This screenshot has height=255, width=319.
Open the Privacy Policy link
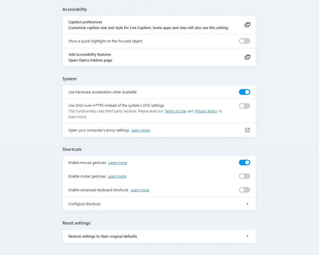tap(206, 111)
